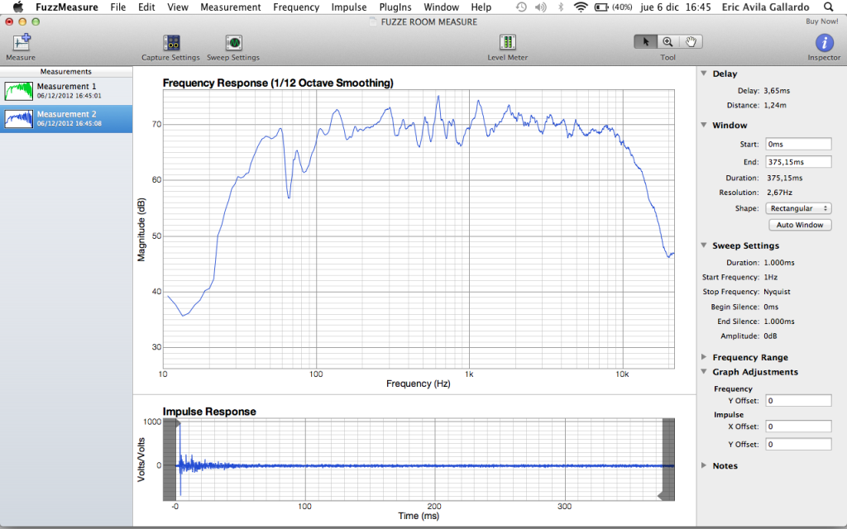Select the arrow pointer tool
The height and width of the screenshot is (529, 847).
645,41
